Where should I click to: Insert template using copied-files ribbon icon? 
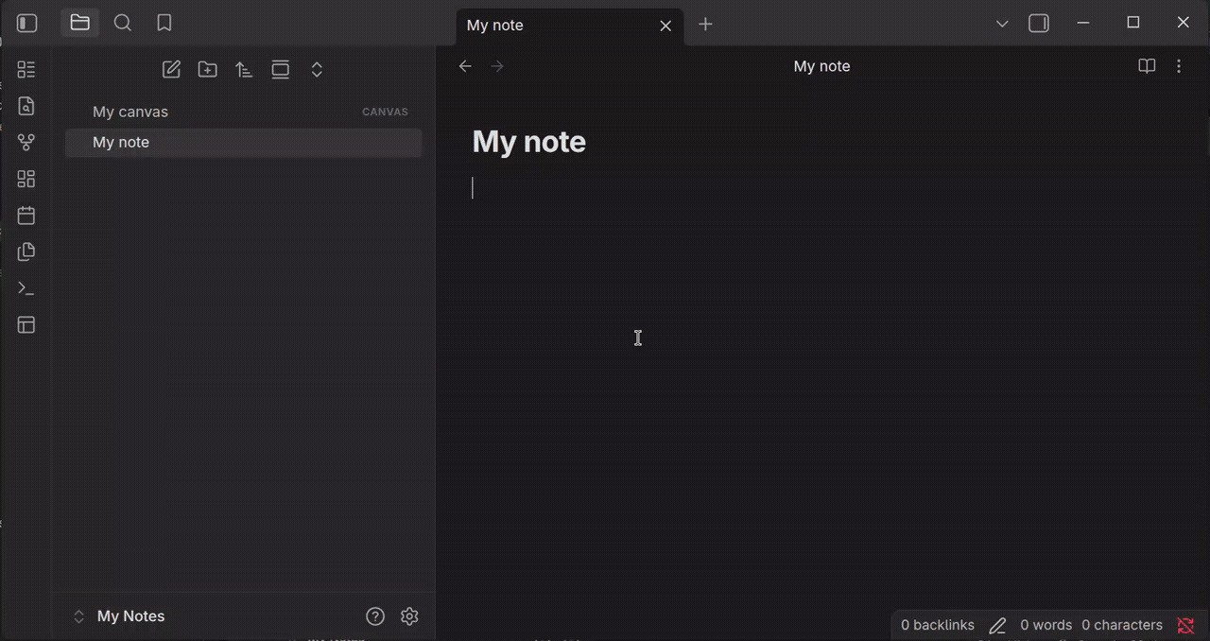(x=26, y=251)
